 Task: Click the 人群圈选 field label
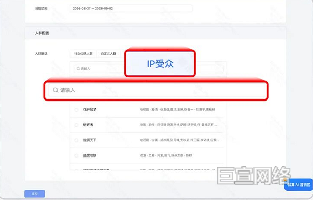tap(41, 54)
